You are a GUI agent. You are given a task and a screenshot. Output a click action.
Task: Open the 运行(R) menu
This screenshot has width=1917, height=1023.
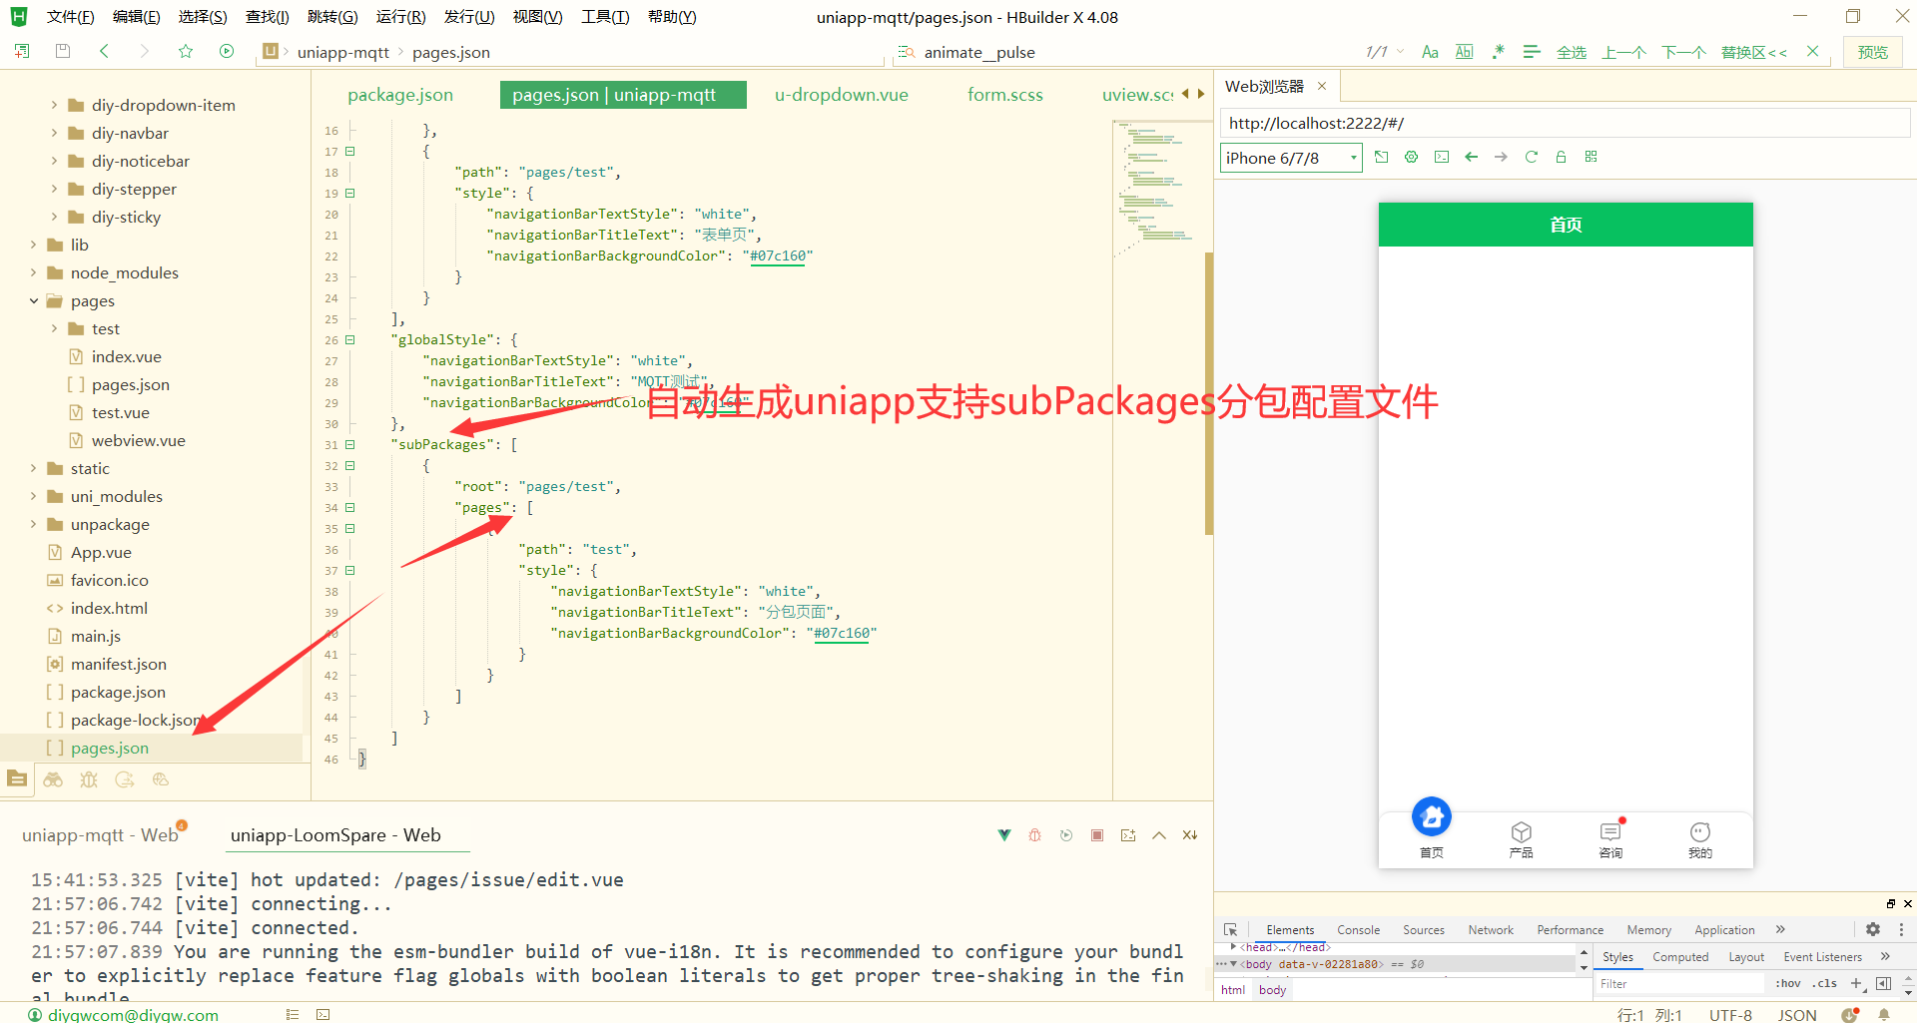pos(399,16)
